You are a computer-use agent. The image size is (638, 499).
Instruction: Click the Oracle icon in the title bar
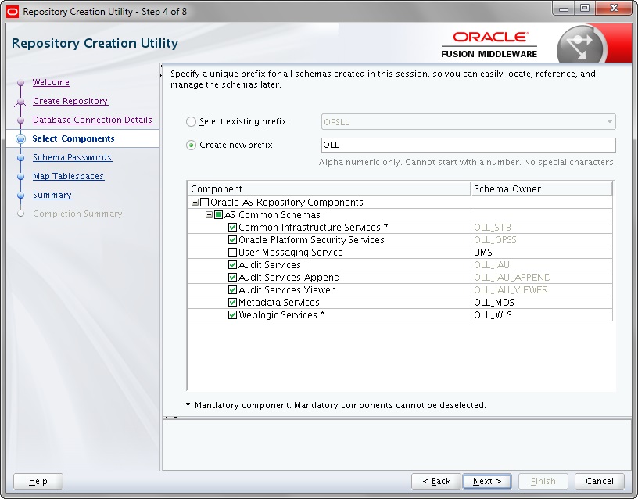(x=13, y=12)
